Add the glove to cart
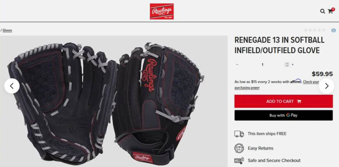The image size is (339, 167). pyautogui.click(x=283, y=101)
